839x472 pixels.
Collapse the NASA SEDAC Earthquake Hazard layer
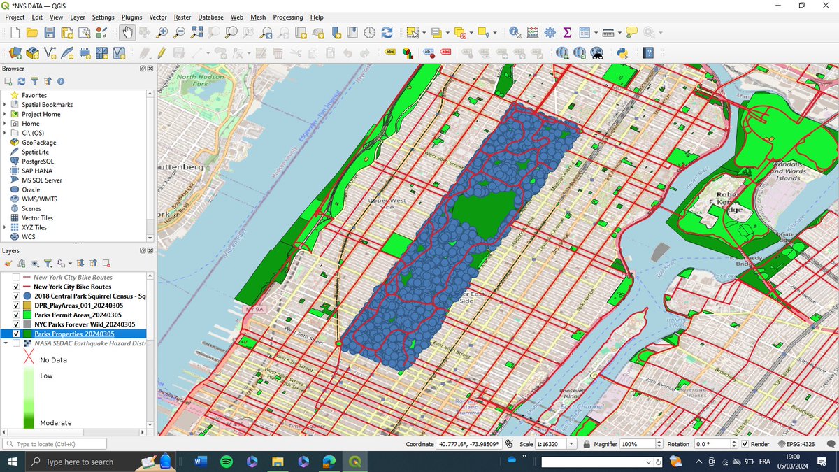(x=7, y=343)
